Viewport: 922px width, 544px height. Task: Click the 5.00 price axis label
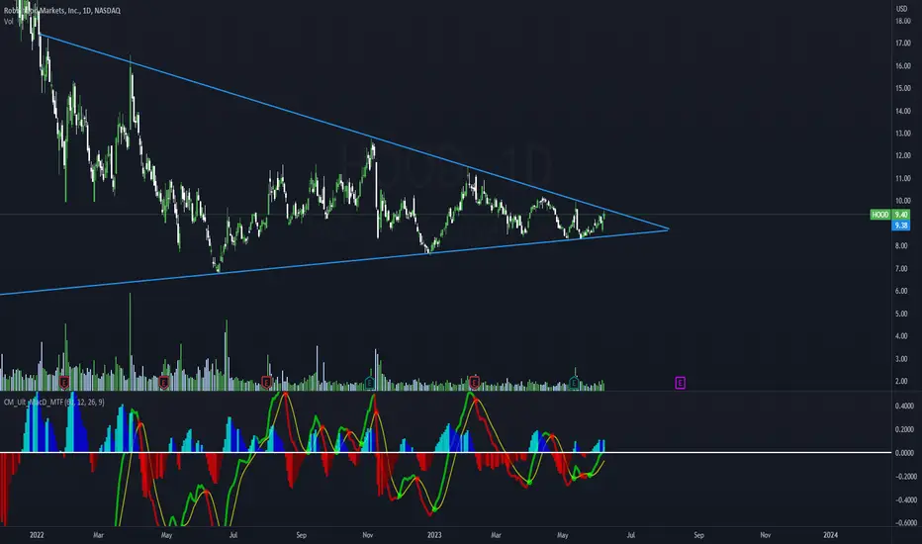pyautogui.click(x=901, y=314)
